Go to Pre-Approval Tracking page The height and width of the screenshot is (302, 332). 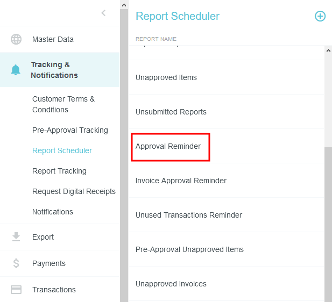click(70, 130)
